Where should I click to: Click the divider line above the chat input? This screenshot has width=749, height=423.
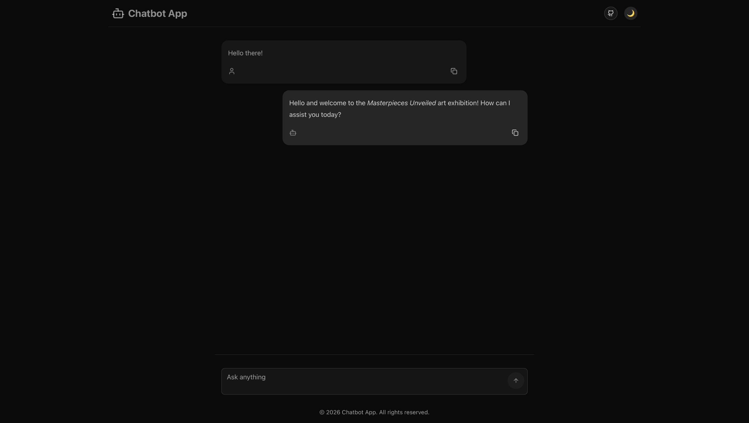[x=374, y=354]
